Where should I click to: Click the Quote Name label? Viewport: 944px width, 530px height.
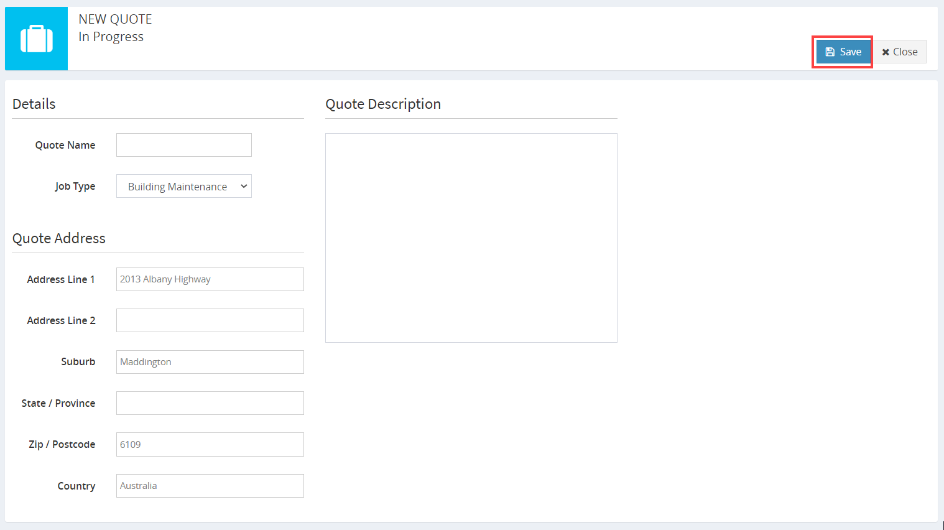(x=65, y=145)
